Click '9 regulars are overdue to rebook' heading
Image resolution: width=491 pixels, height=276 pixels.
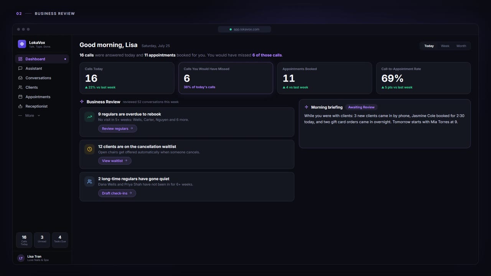(130, 114)
